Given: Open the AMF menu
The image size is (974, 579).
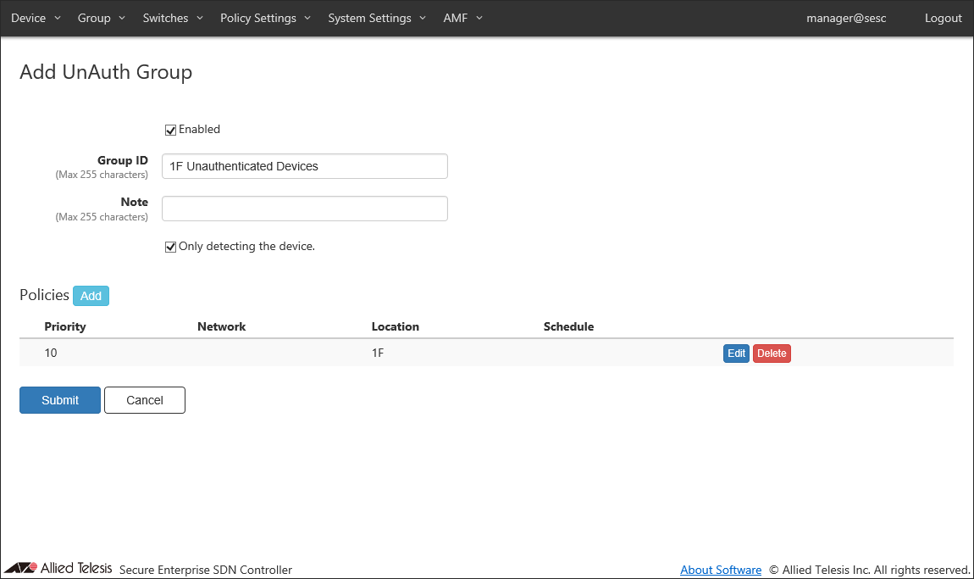Looking at the screenshot, I should click(x=462, y=18).
